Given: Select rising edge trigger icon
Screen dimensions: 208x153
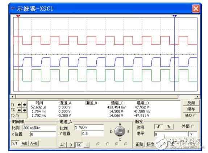Looking at the screenshot, I should [158, 127].
